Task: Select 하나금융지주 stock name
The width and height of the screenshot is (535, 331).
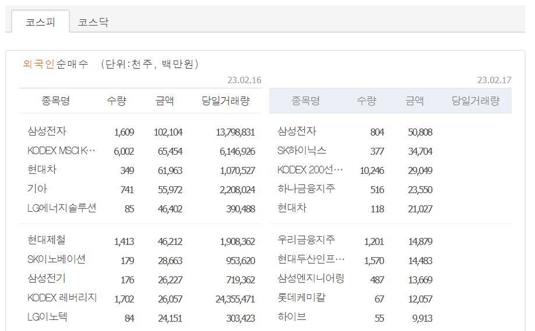Action: tap(307, 188)
